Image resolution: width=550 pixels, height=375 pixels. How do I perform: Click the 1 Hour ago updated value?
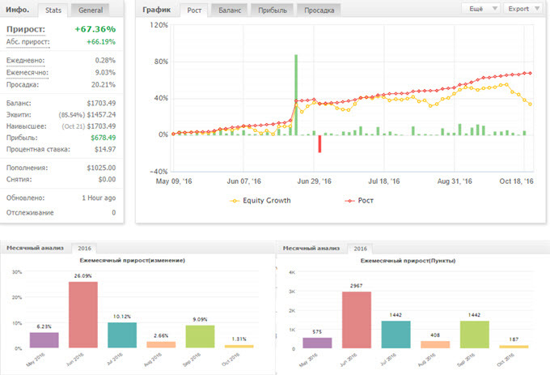[99, 198]
